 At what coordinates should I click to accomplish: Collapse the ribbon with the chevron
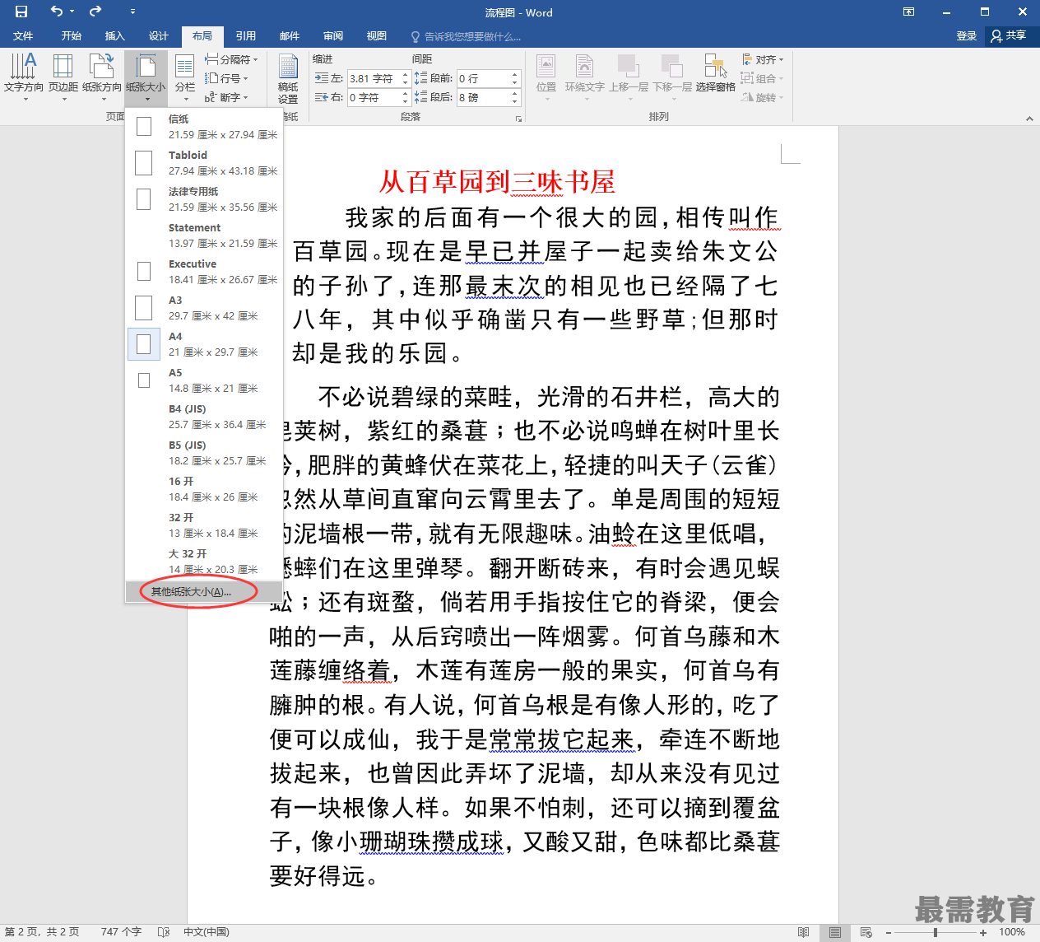click(1029, 119)
